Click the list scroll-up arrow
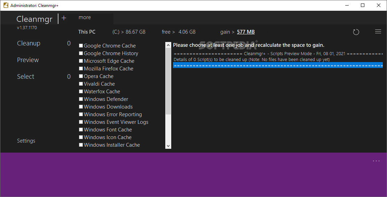The width and height of the screenshot is (387, 197). pyautogui.click(x=168, y=45)
